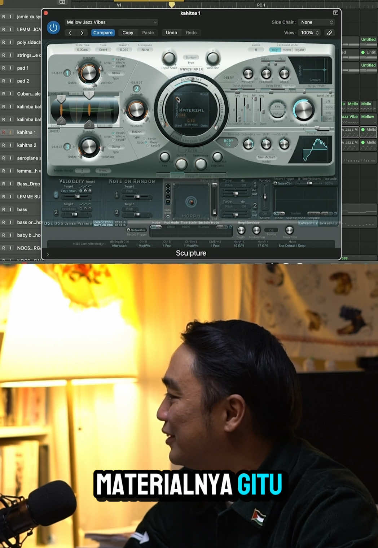Toggle Object 3 on/off button
Screen dimensions: 378x548
click(67, 147)
